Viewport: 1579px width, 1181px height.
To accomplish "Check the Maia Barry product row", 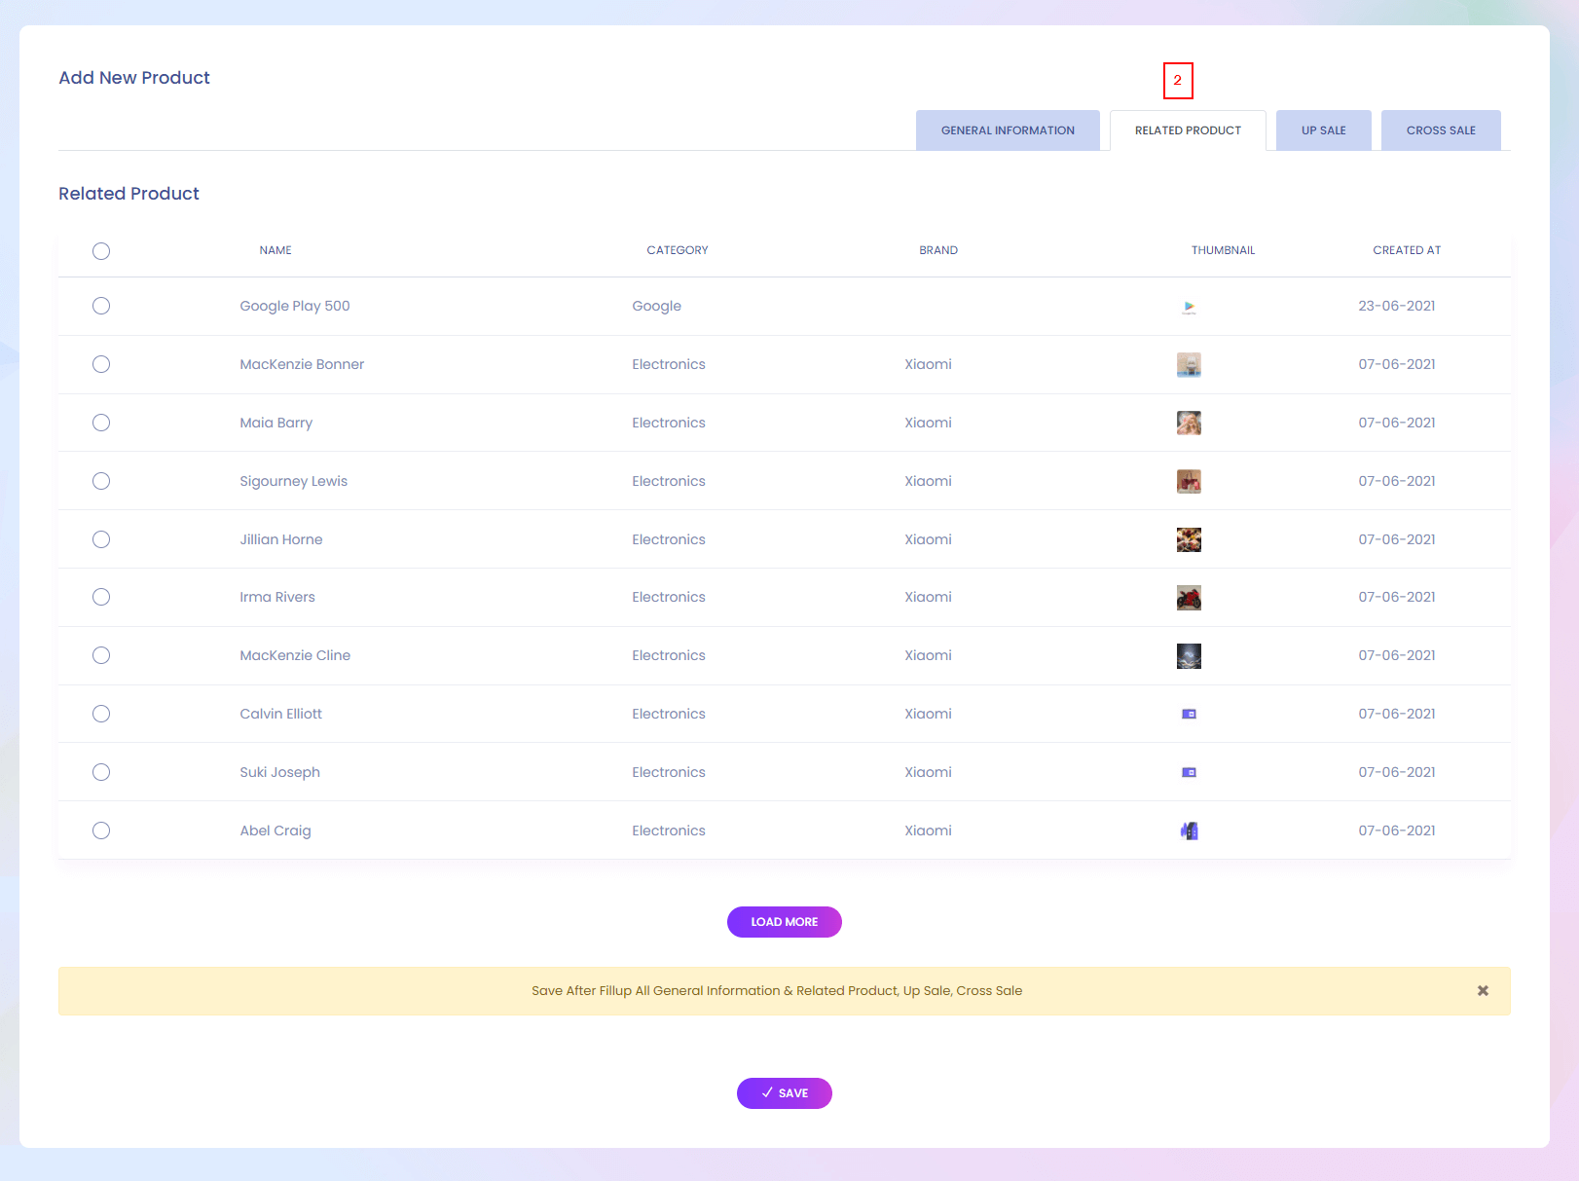I will (101, 423).
